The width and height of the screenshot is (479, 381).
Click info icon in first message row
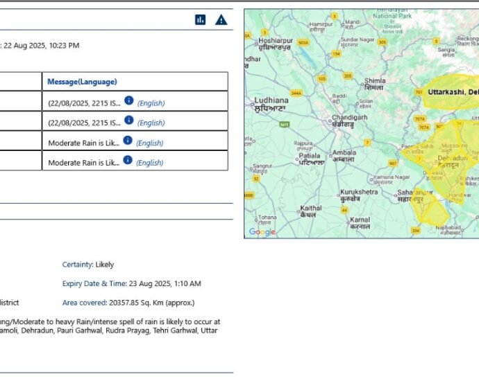click(x=128, y=100)
